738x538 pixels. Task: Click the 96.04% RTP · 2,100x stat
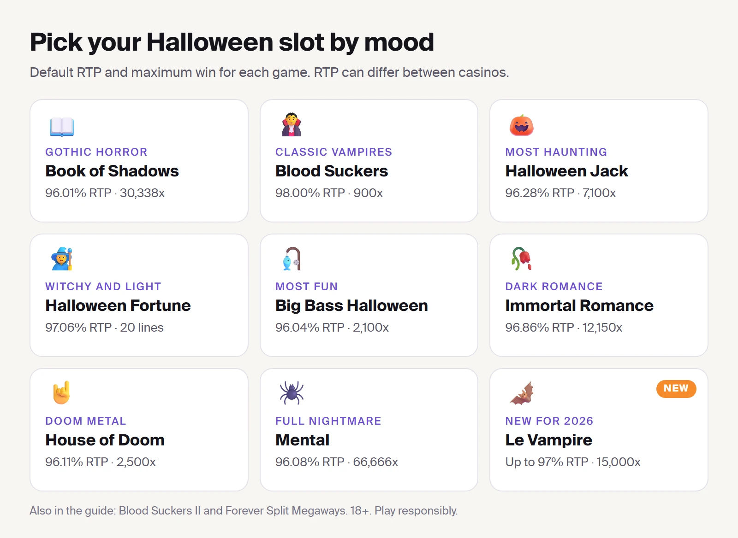click(x=332, y=327)
